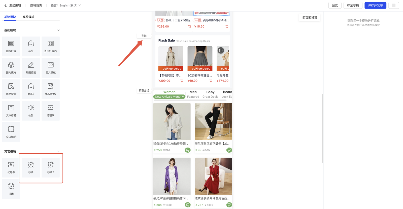Click the red dress product thumbnail
Viewport: 403px width, 209px height.
click(x=213, y=176)
